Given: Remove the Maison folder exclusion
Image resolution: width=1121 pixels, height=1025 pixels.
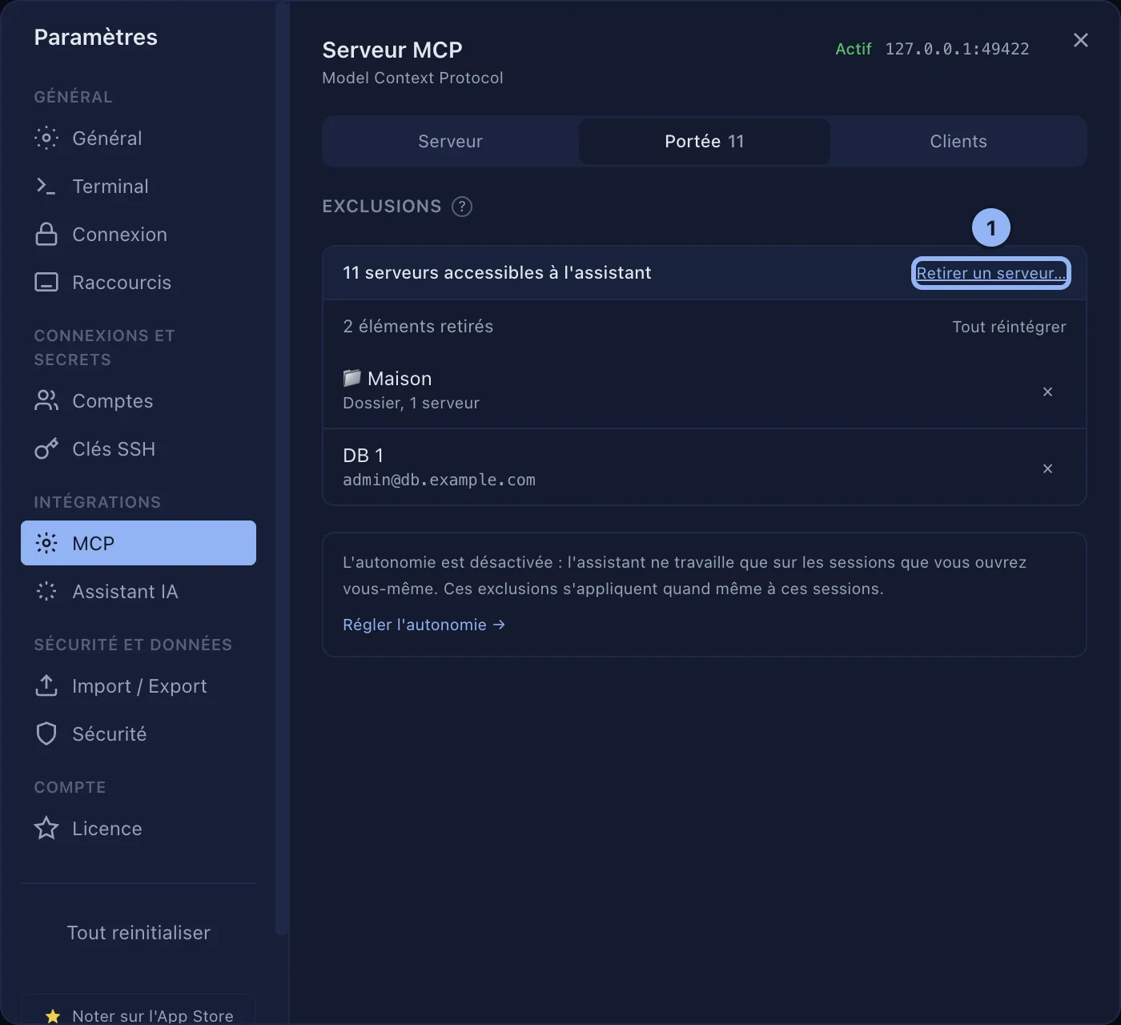Looking at the screenshot, I should pos(1047,392).
